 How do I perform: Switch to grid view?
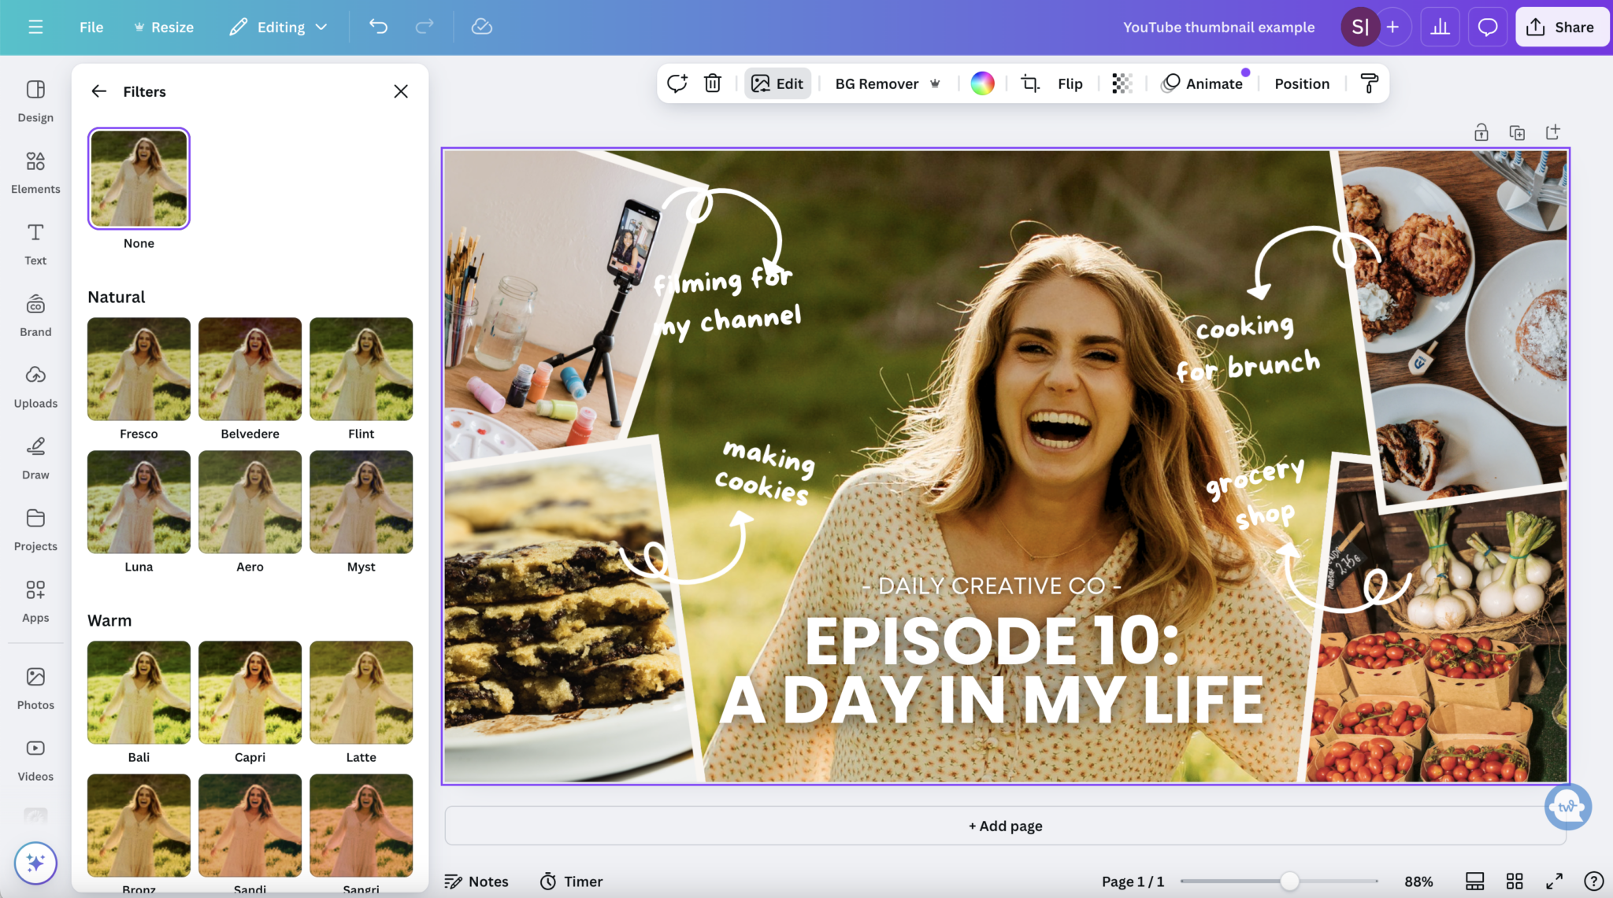[x=1515, y=881]
